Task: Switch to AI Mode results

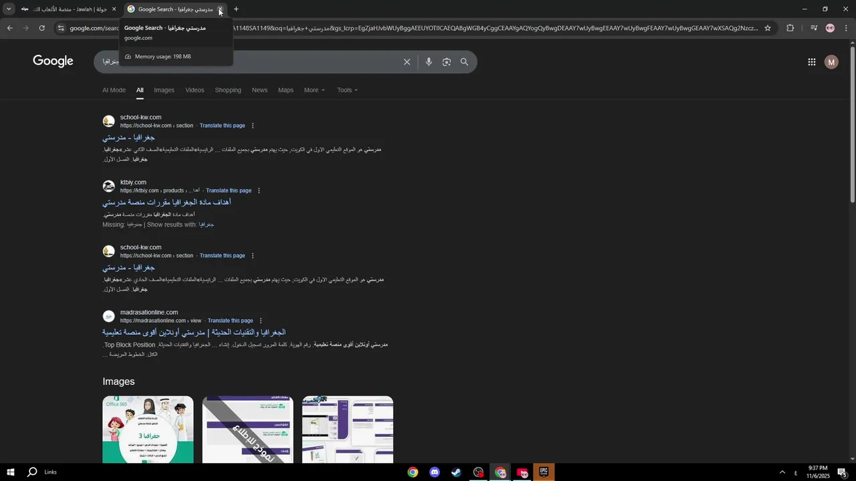Action: click(114, 90)
